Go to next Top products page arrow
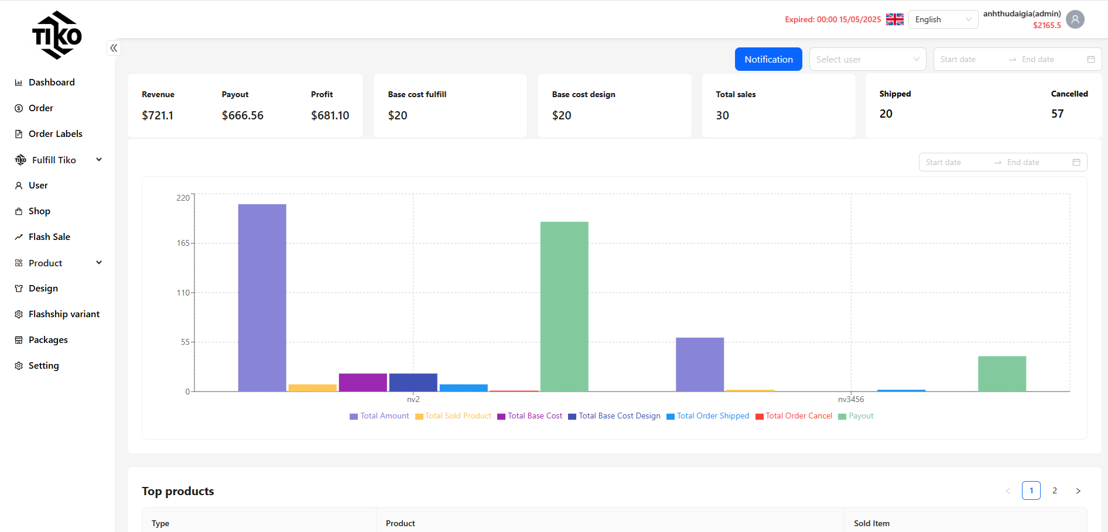 pyautogui.click(x=1078, y=491)
